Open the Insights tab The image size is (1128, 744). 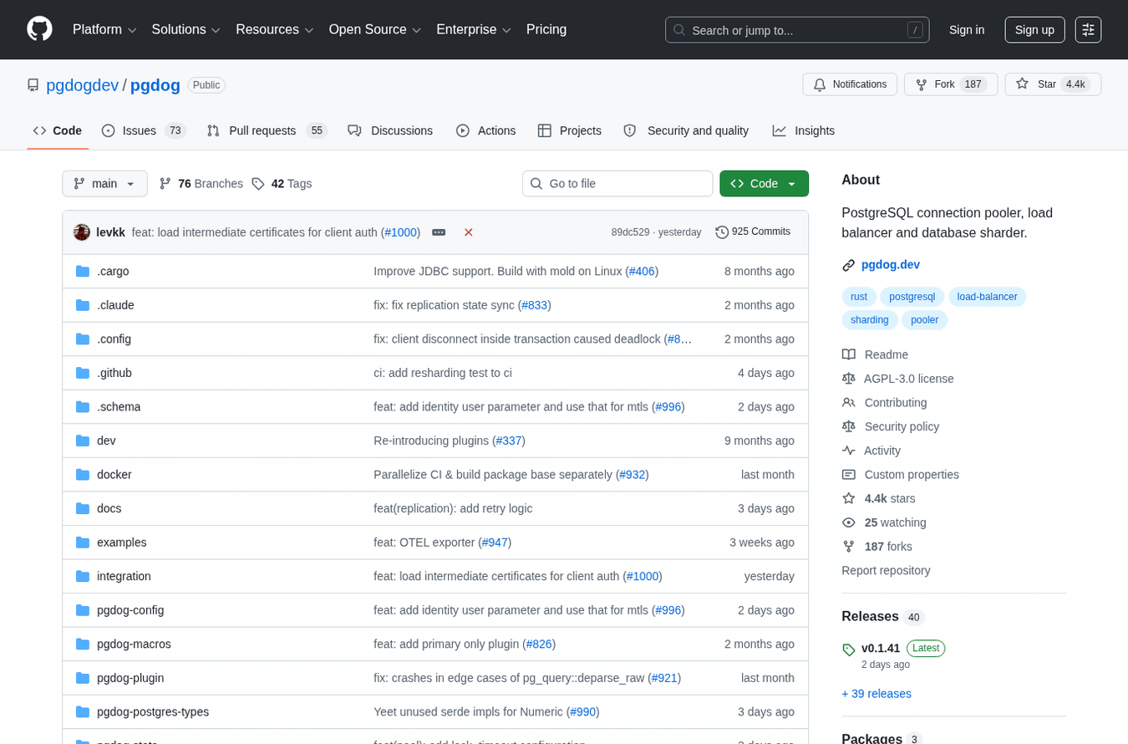pos(803,130)
